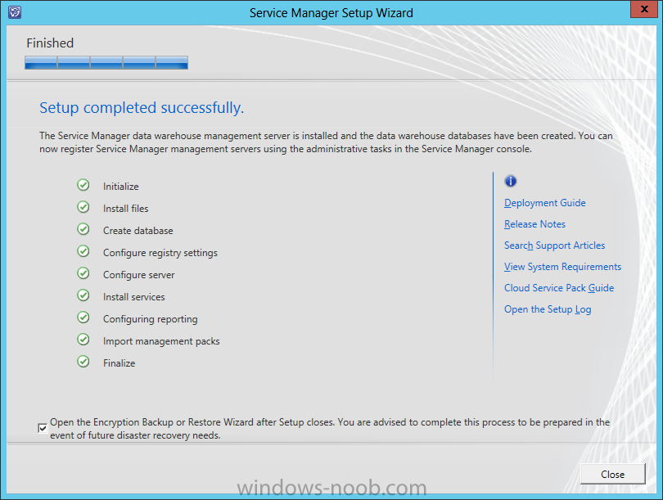The width and height of the screenshot is (663, 500).
Task: Uncheck the Encryption Backup or Restore Wizard checkbox
Action: click(x=43, y=428)
